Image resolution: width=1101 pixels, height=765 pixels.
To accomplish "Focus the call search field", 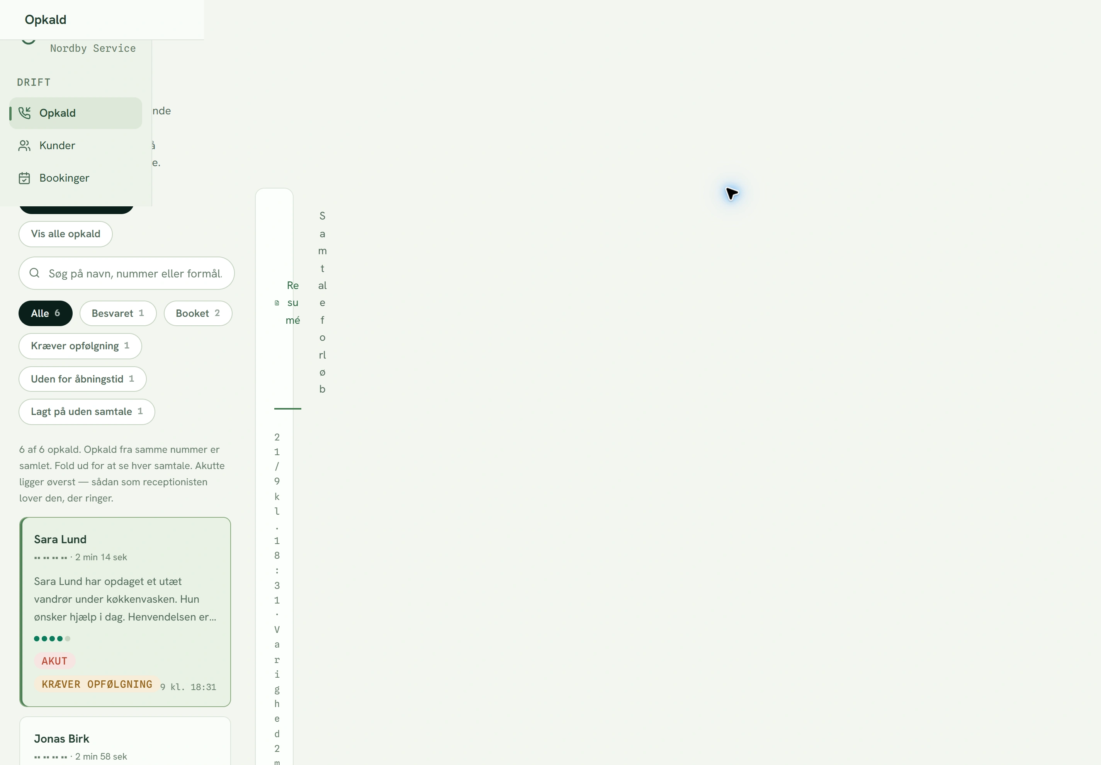I will pos(127,273).
